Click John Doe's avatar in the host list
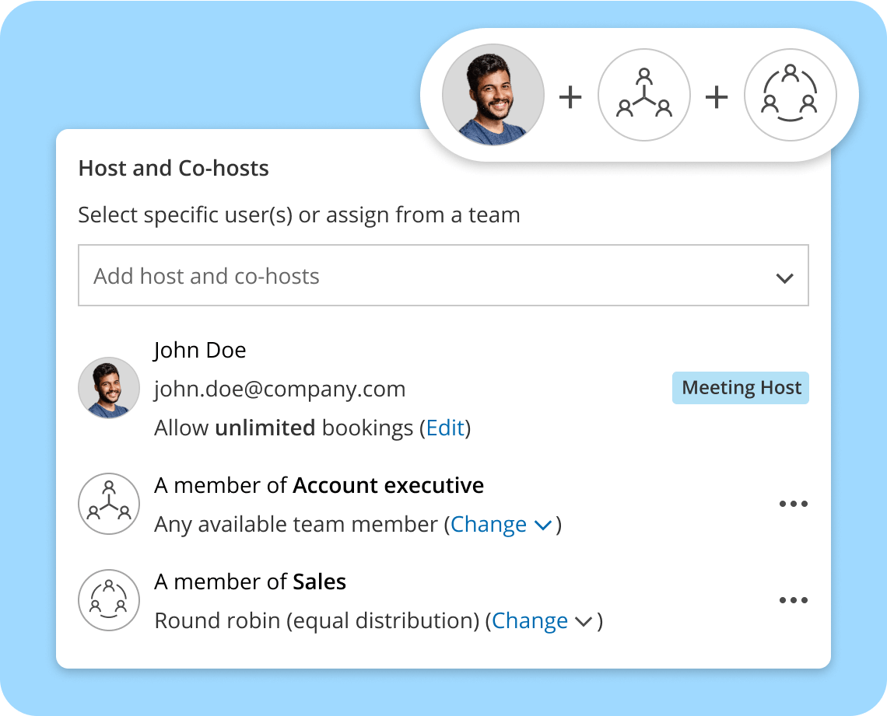This screenshot has height=716, width=887. pos(109,388)
